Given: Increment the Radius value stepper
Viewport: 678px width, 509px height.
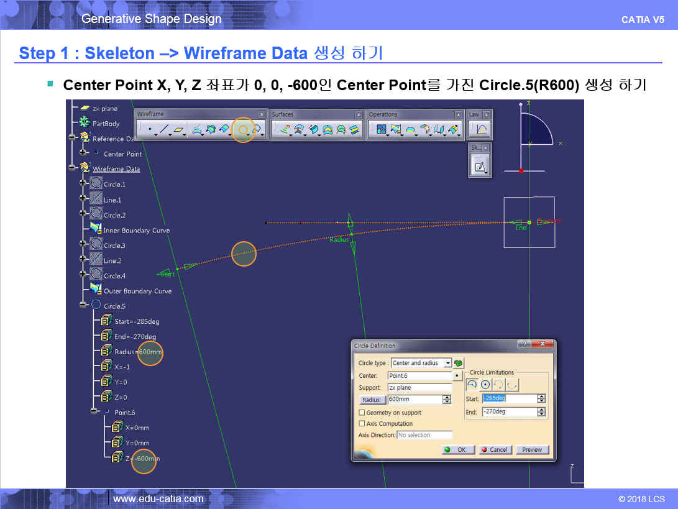Looking at the screenshot, I should pos(447,397).
